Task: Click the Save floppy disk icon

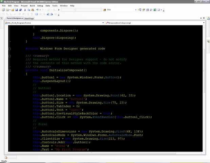Action: click(x=17, y=10)
